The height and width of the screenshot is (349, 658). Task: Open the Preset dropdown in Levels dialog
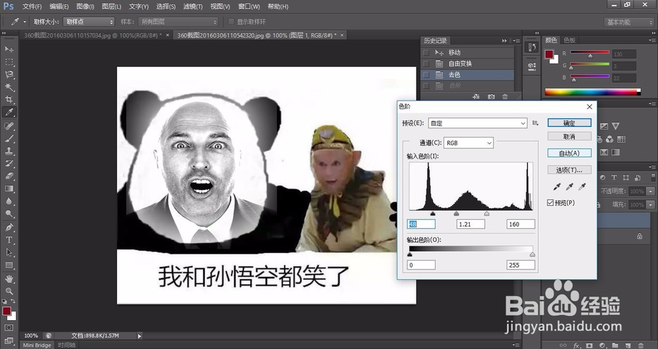(x=478, y=123)
